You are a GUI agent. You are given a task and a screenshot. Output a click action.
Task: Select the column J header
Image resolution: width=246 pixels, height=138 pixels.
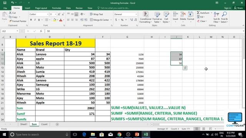(176, 37)
